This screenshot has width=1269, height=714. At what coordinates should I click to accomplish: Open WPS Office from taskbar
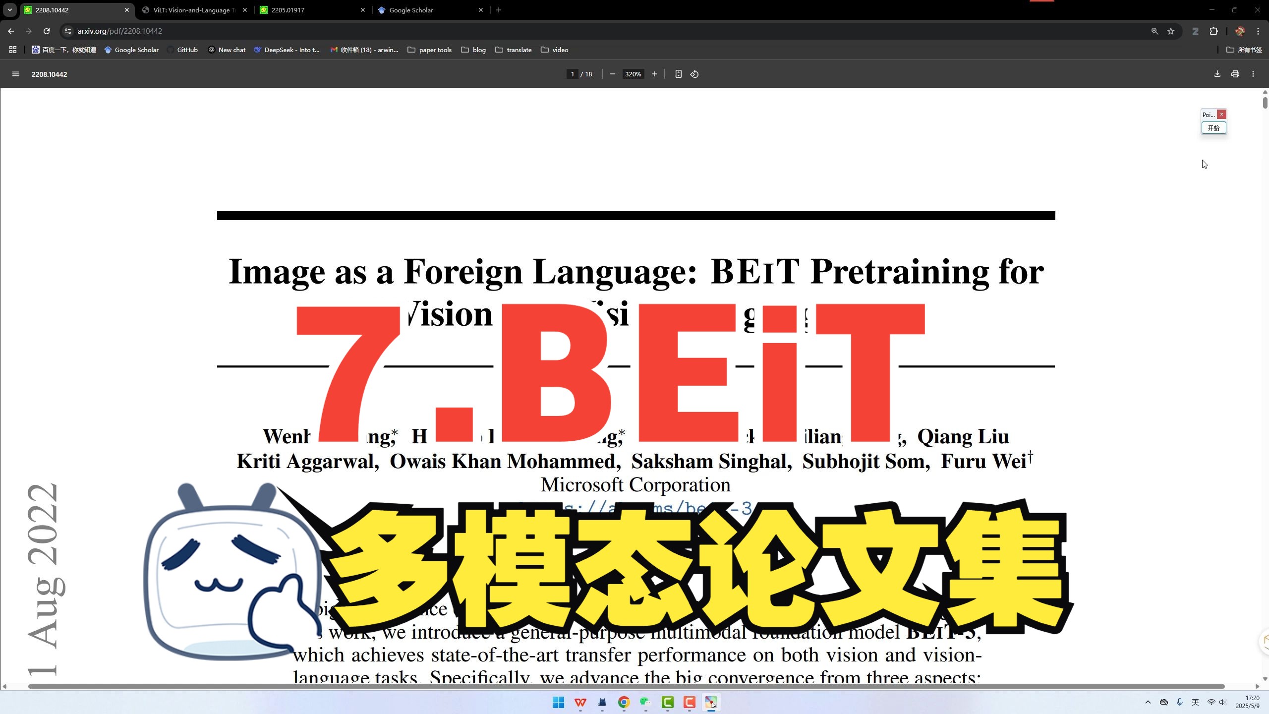click(x=580, y=702)
